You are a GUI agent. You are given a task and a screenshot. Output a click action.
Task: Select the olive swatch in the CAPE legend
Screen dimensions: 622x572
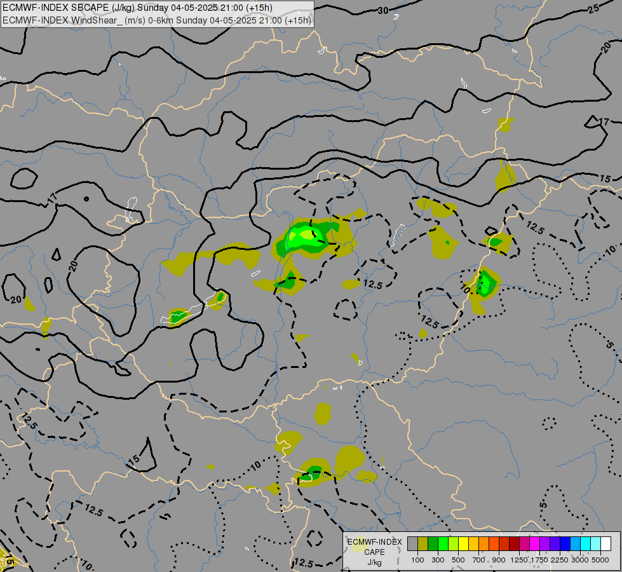(x=423, y=543)
